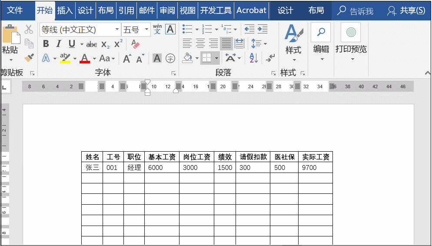Toggle Bold formatting
This screenshot has height=246, width=432.
[x=46, y=44]
